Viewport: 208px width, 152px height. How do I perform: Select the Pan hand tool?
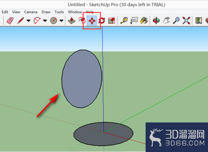click(x=166, y=20)
